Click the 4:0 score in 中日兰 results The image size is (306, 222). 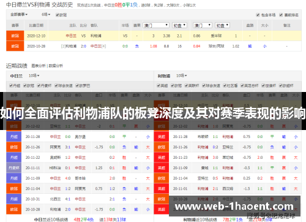(68, 178)
